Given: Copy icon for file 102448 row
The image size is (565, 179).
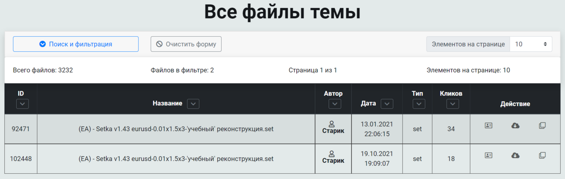Looking at the screenshot, I should [x=542, y=155].
